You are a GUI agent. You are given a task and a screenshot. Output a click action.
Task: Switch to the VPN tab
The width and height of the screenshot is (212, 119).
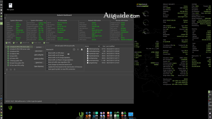8,43
